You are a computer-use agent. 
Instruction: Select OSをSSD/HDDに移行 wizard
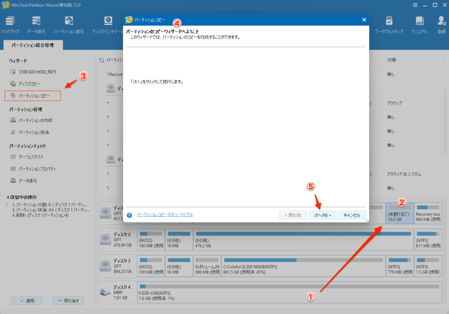coord(37,71)
